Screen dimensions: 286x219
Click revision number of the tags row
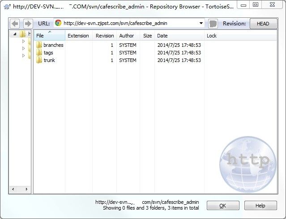click(112, 53)
